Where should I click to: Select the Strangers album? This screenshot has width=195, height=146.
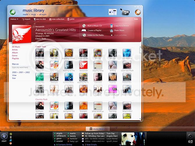(84, 107)
